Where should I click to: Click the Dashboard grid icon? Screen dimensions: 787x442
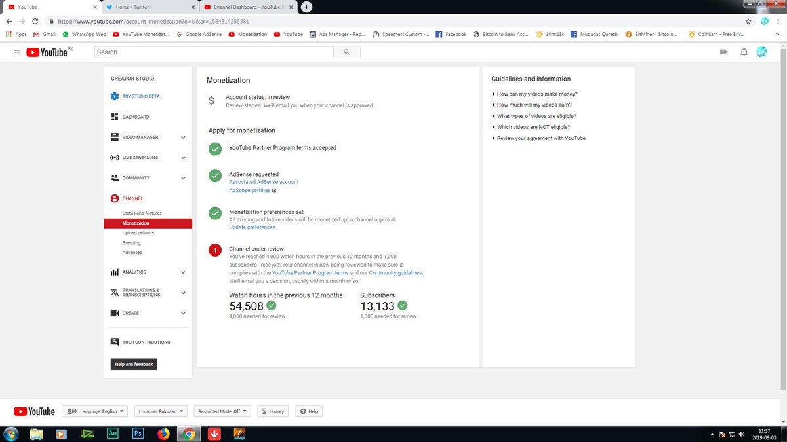115,117
